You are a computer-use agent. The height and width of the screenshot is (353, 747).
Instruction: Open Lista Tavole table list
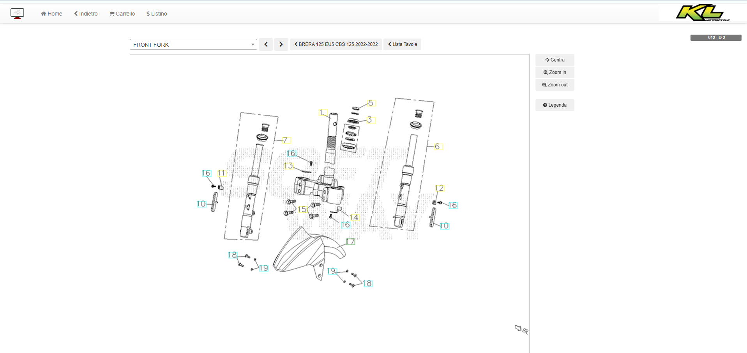click(402, 44)
